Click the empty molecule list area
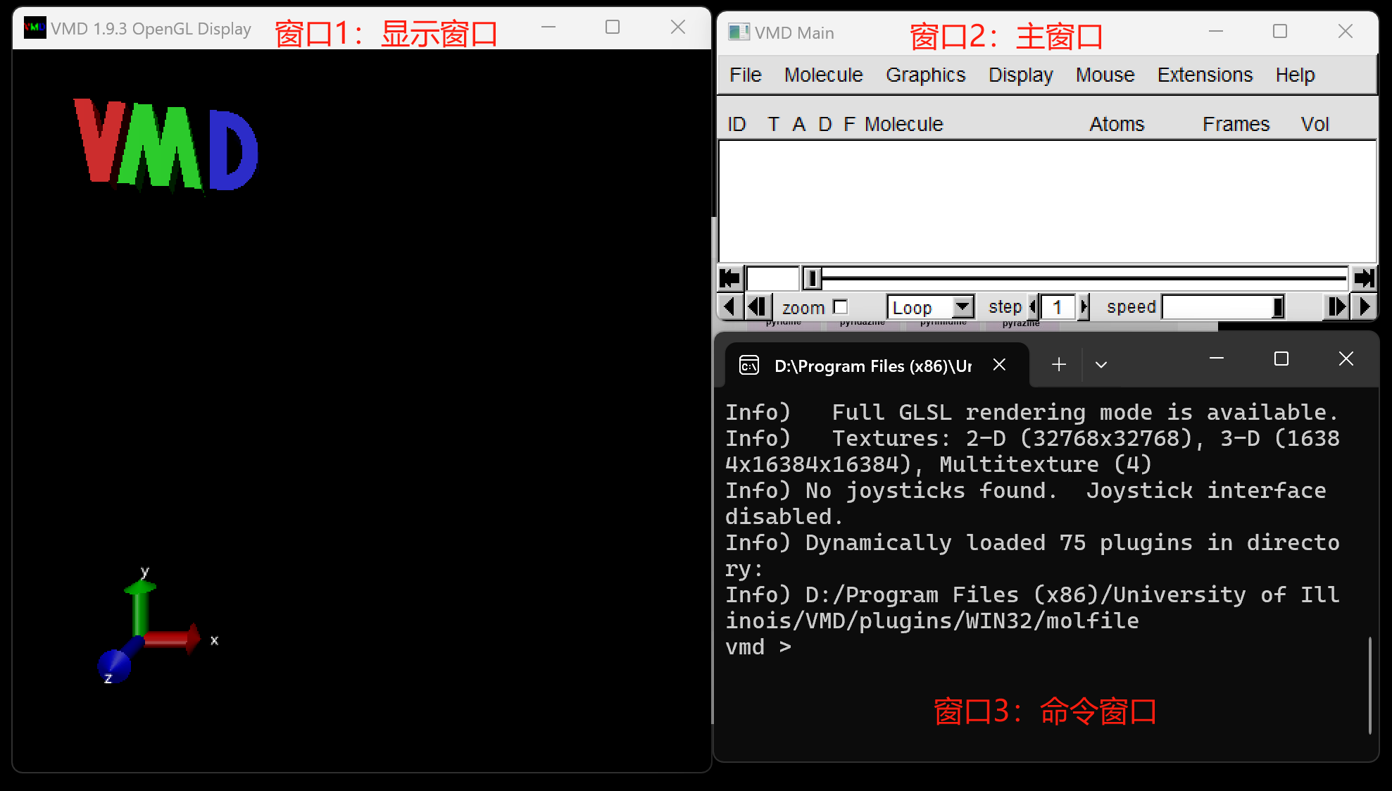 pyautogui.click(x=1047, y=201)
